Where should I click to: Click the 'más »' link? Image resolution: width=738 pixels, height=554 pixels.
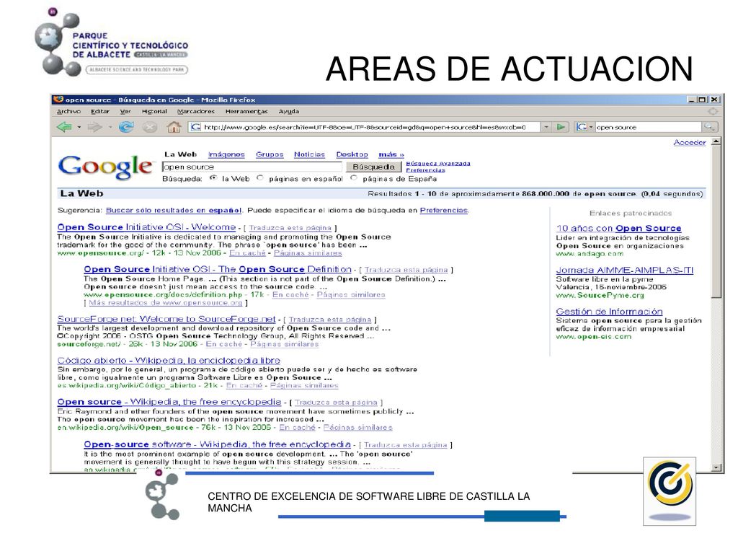(x=391, y=154)
